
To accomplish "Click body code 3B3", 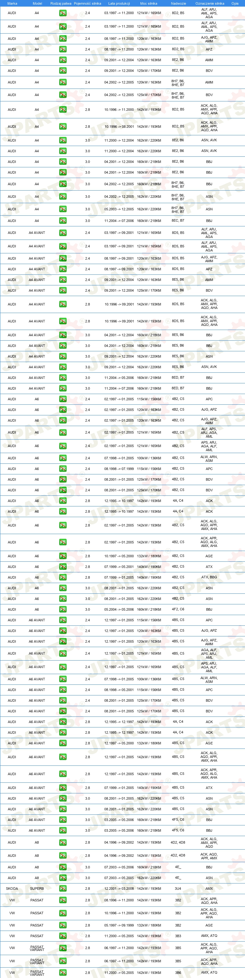I will click(x=178, y=936).
